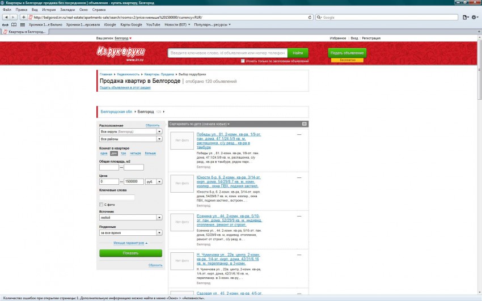The height and width of the screenshot is (301, 482).
Task: Open the sort by date dropdown
Action: (200, 124)
